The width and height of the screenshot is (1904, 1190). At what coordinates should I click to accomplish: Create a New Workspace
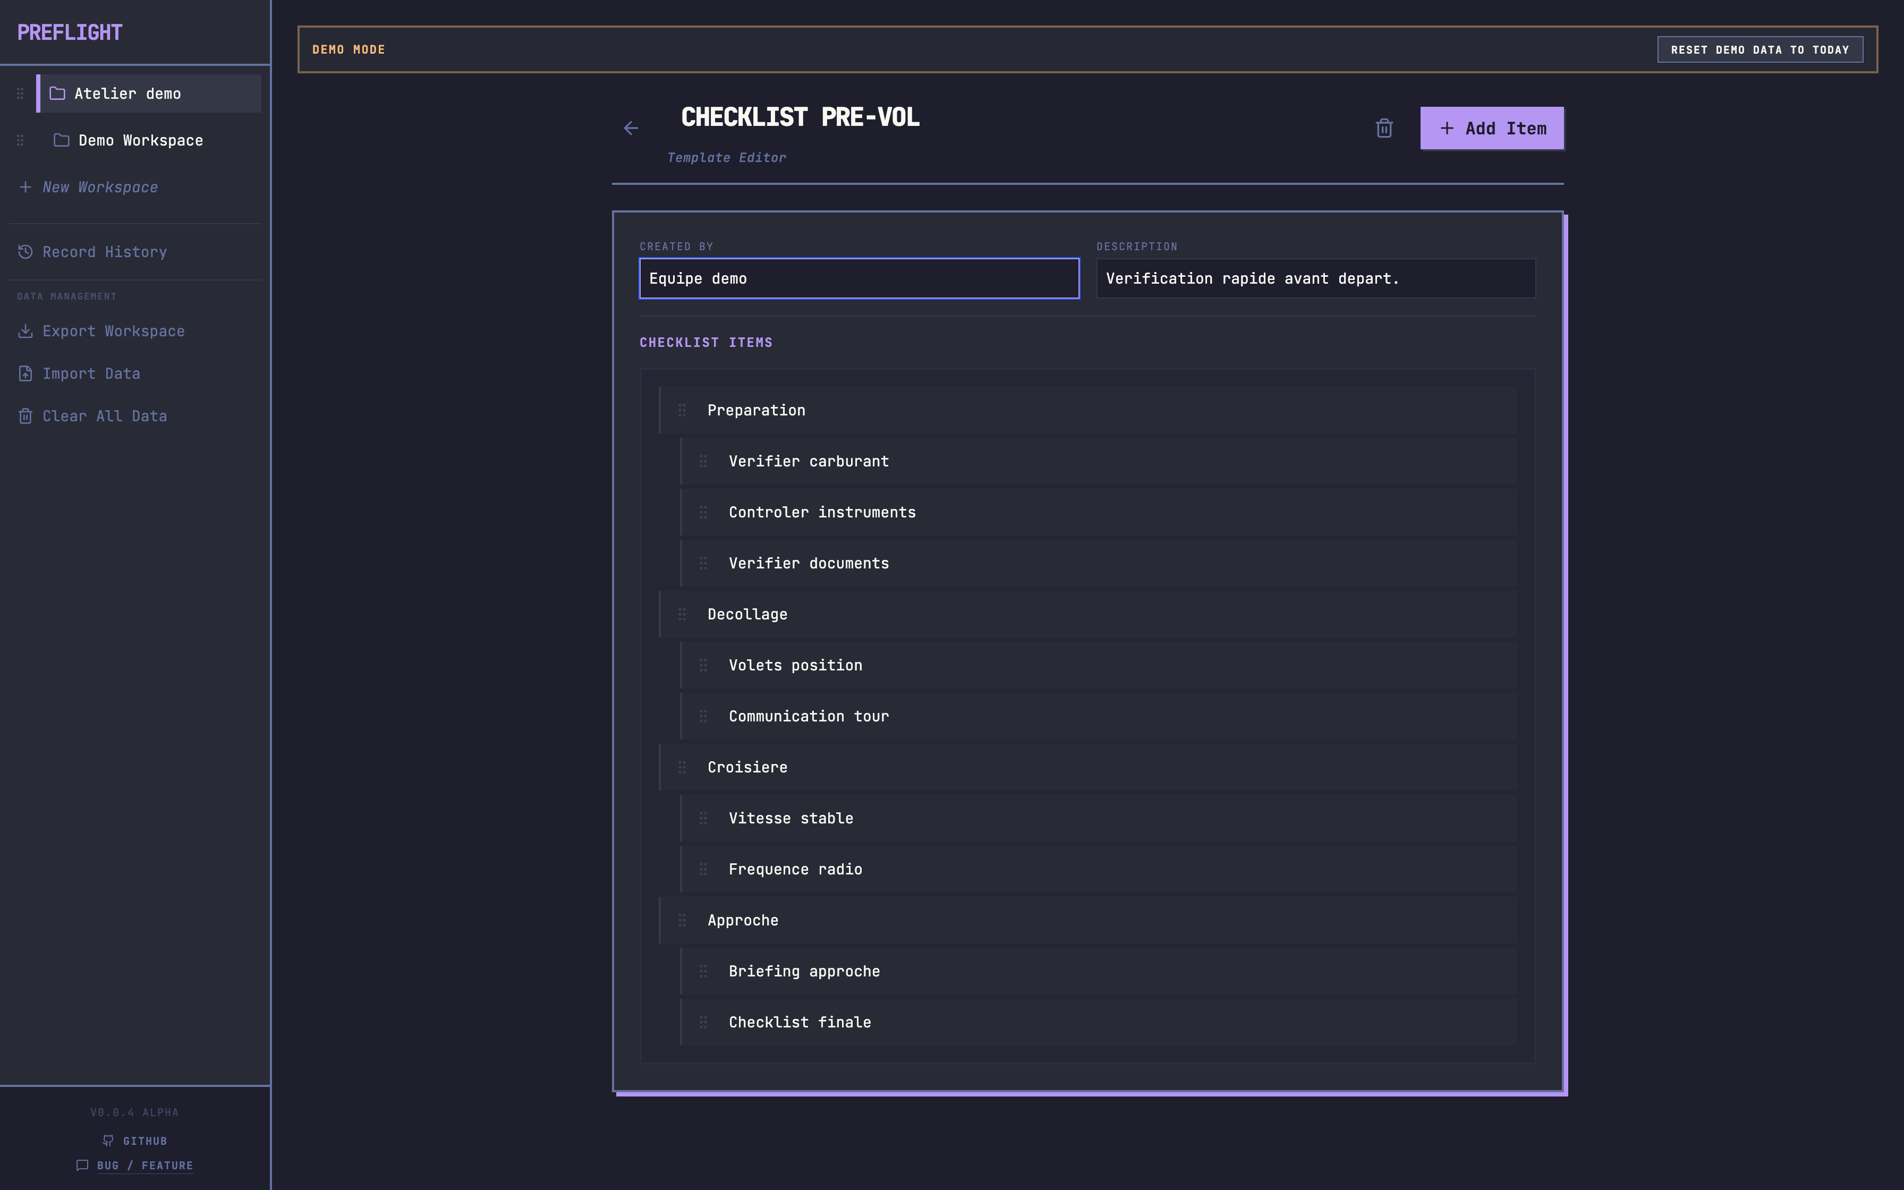click(x=99, y=188)
